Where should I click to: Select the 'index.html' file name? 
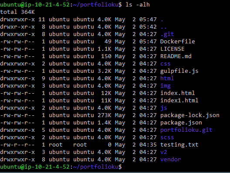coord(177,93)
